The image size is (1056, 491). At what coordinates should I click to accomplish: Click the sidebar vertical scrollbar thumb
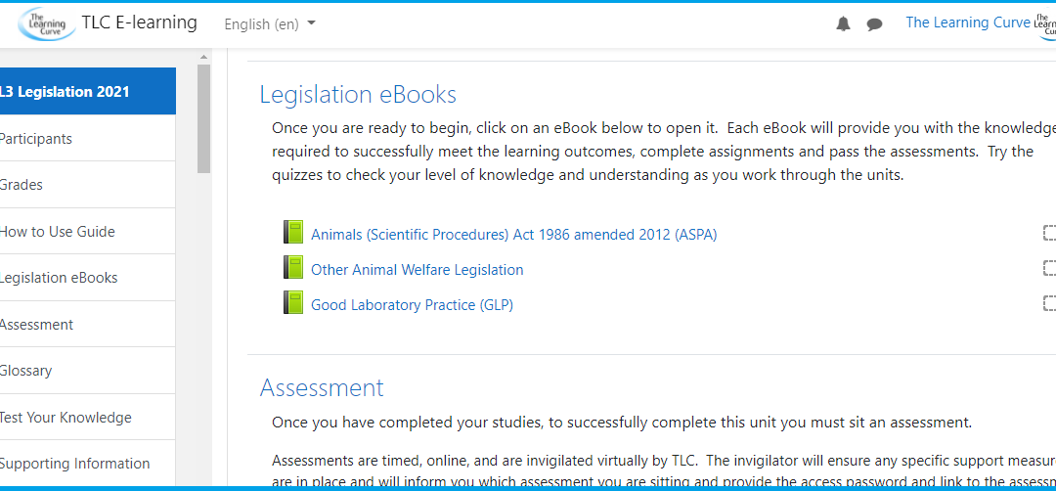[x=204, y=117]
